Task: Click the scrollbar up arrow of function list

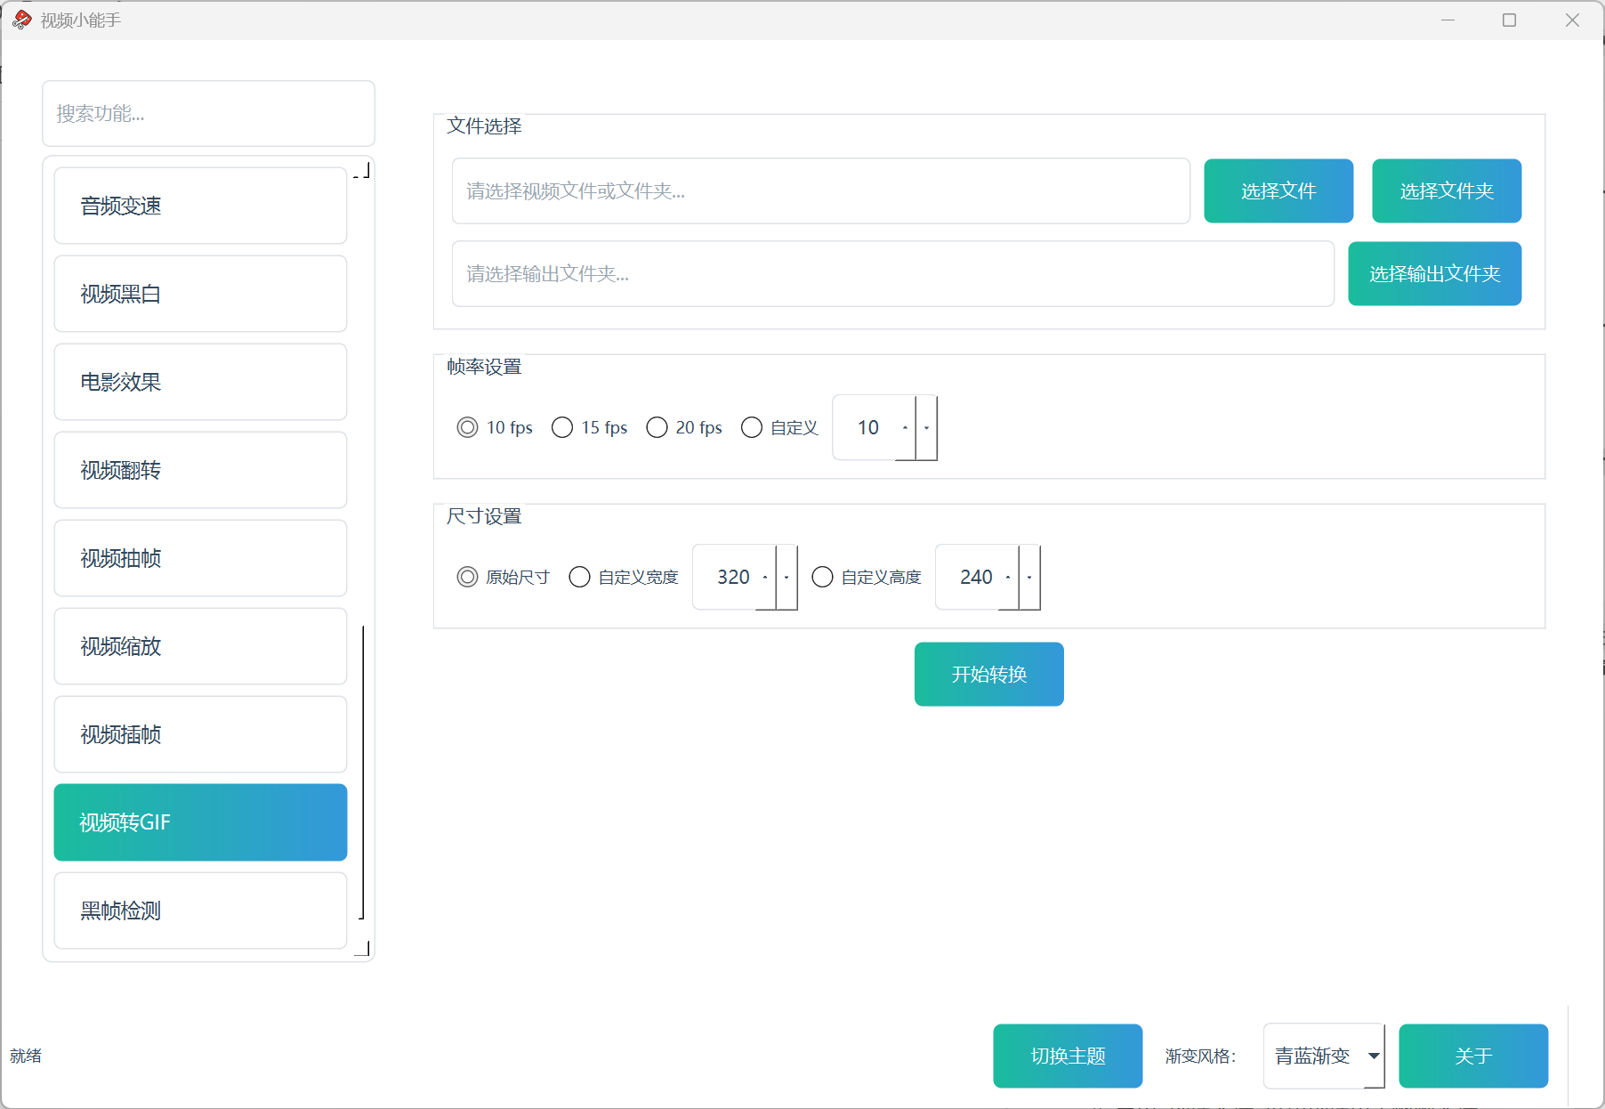Action: click(362, 170)
